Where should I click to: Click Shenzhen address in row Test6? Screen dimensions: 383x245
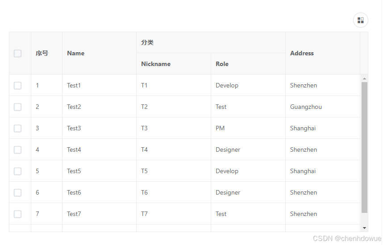pyautogui.click(x=322, y=192)
